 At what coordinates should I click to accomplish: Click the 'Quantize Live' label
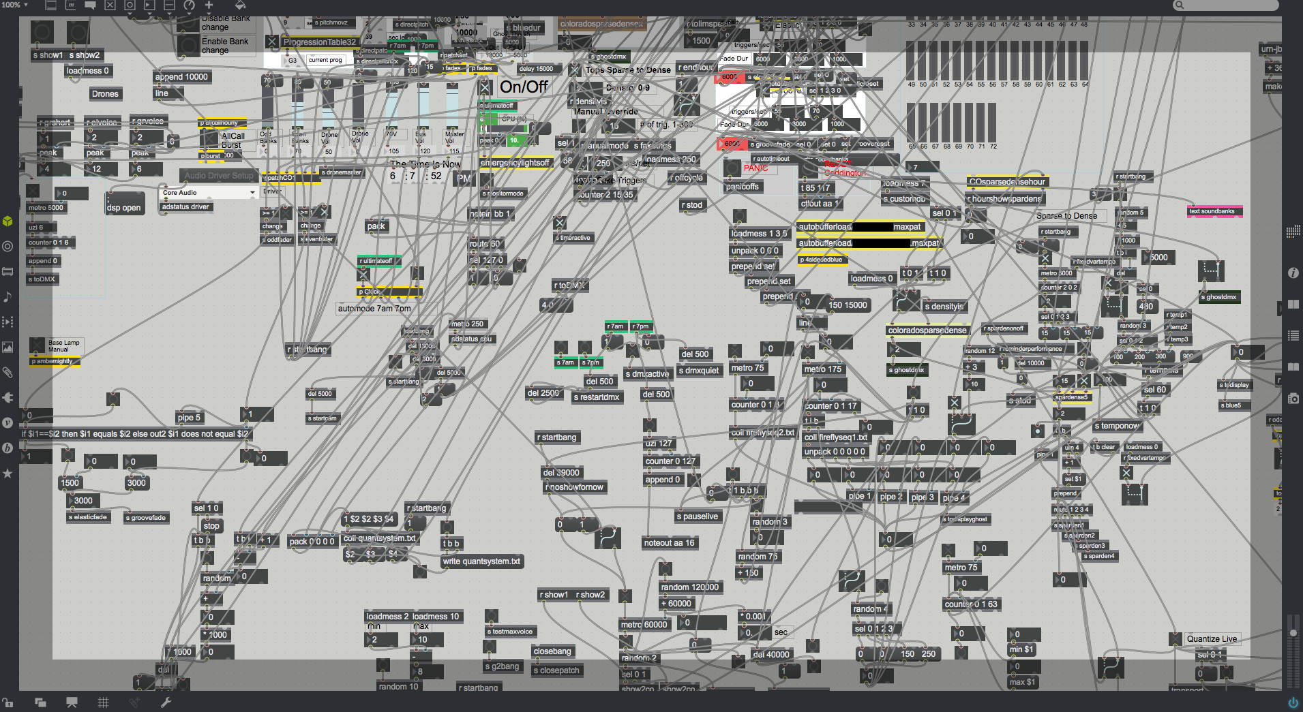1212,639
